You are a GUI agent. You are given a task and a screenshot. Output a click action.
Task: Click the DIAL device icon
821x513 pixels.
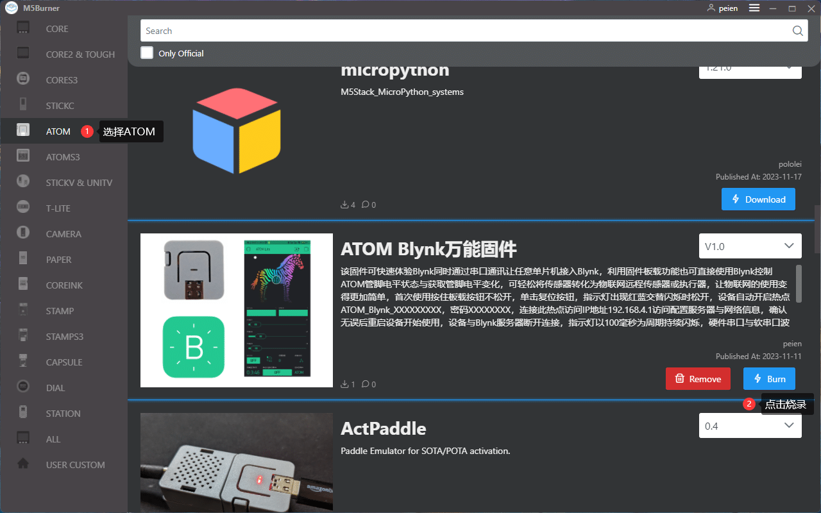click(22, 387)
